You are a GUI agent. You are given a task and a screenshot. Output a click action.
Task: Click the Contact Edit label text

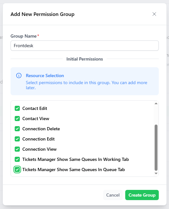pyautogui.click(x=35, y=108)
